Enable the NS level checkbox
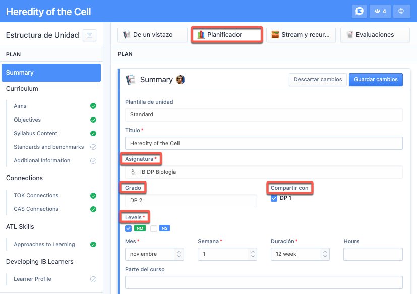417x294 pixels. point(154,228)
